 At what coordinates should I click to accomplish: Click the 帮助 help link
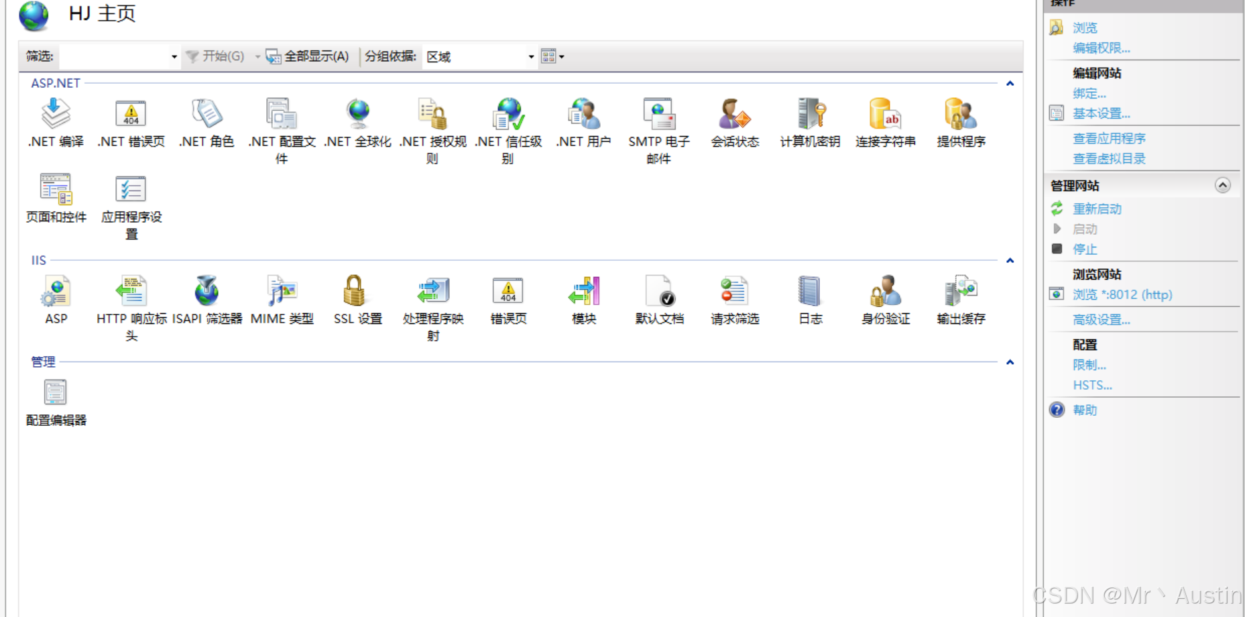pyautogui.click(x=1085, y=410)
